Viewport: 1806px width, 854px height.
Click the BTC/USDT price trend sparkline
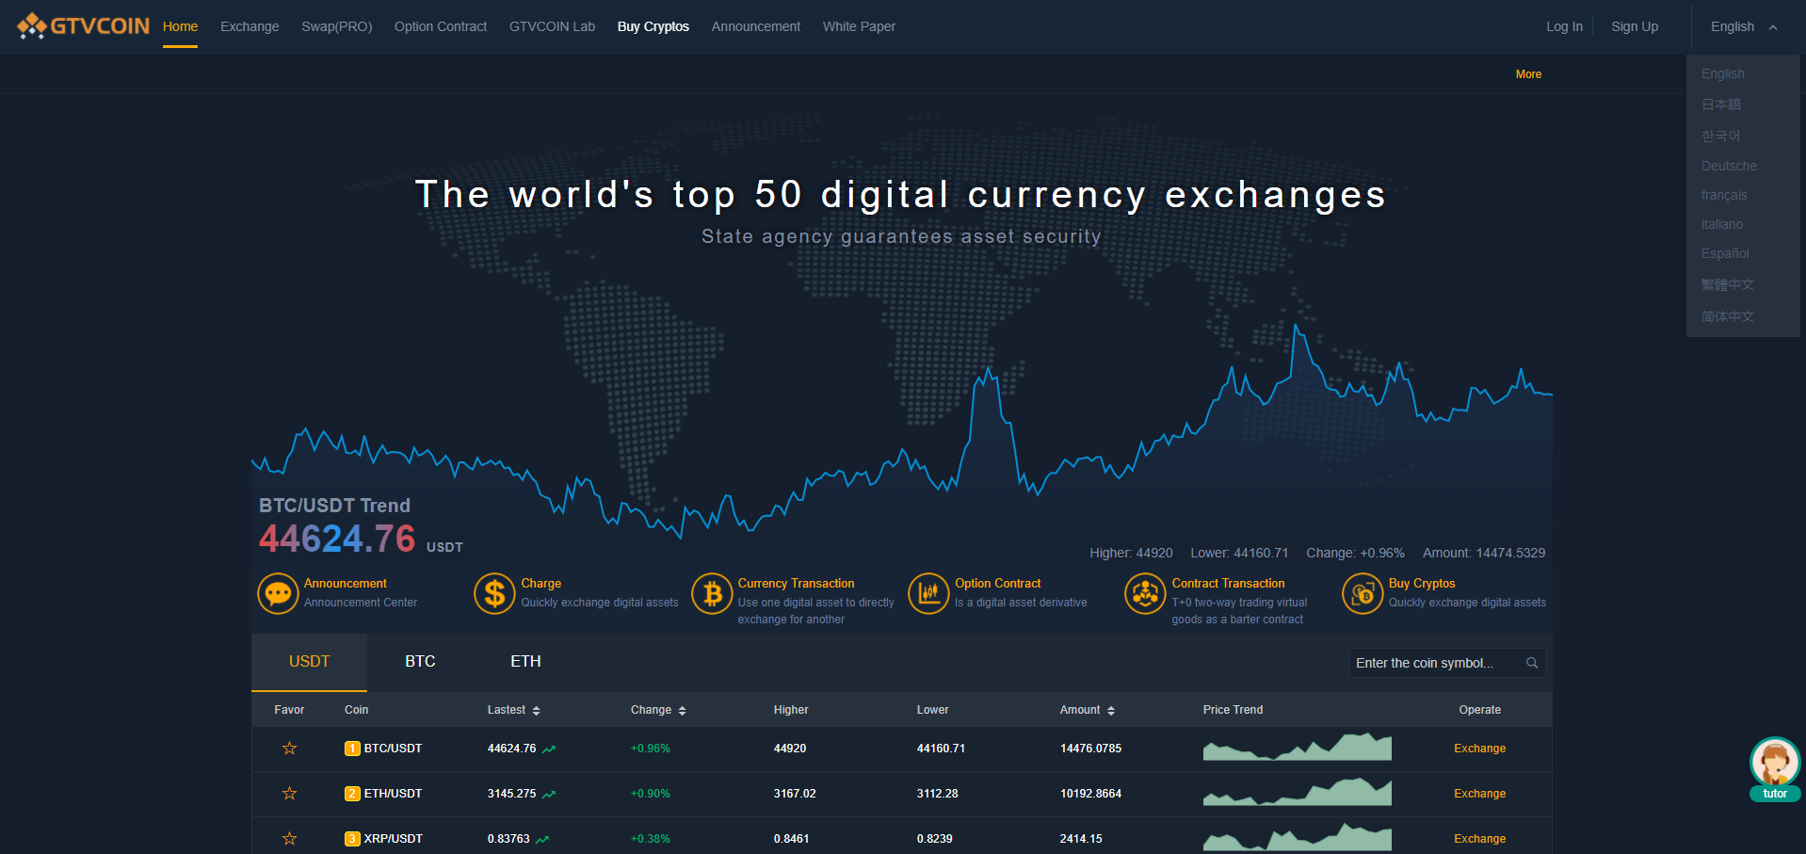pos(1298,747)
